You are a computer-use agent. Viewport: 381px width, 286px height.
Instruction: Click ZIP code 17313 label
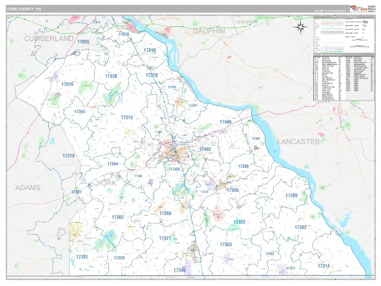[204, 192]
